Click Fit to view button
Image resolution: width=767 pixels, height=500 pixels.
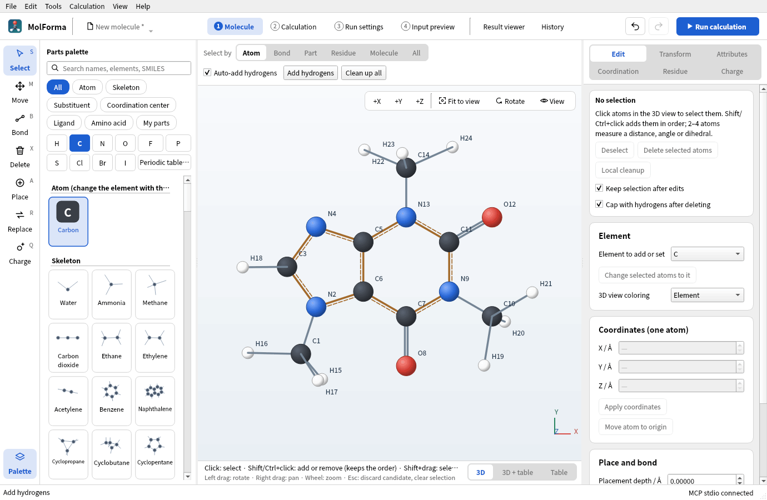[x=459, y=101]
